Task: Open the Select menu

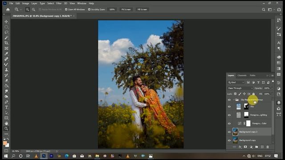Action: click(x=50, y=3)
